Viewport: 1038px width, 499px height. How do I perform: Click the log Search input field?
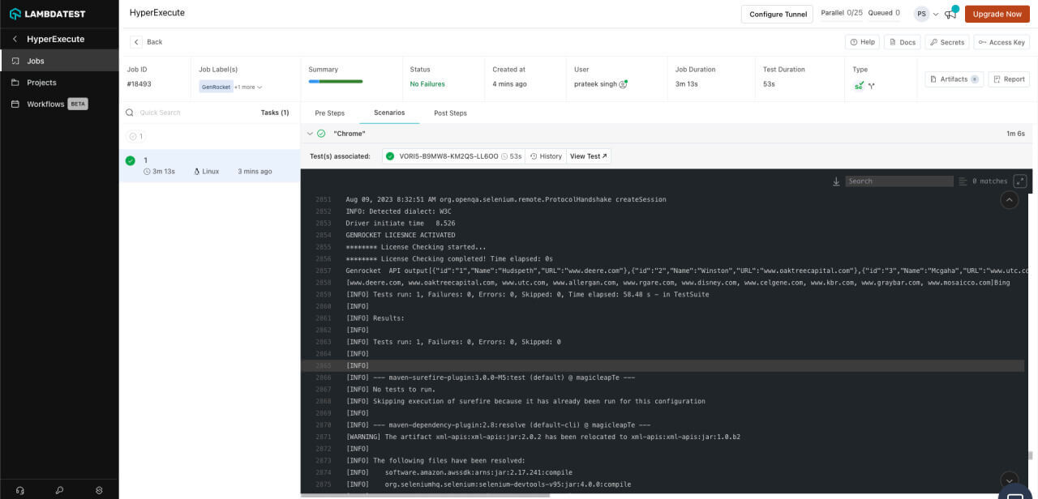[x=899, y=181]
